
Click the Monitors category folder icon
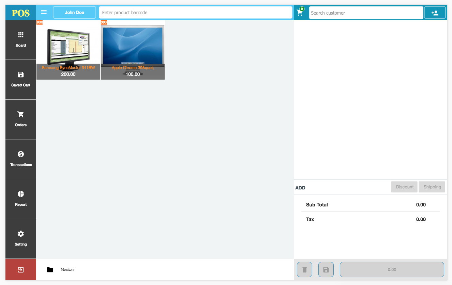tap(50, 270)
